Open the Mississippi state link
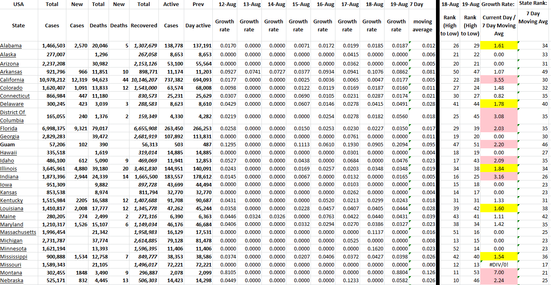551x285 pixels. click(x=14, y=256)
